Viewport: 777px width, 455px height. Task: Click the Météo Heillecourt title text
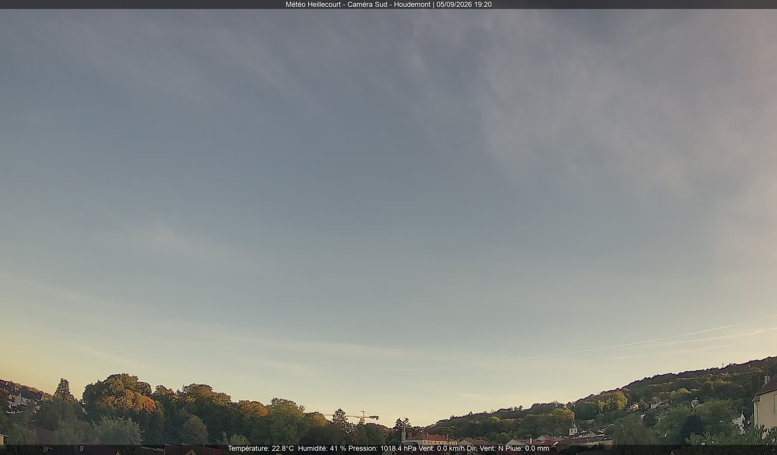(x=313, y=4)
